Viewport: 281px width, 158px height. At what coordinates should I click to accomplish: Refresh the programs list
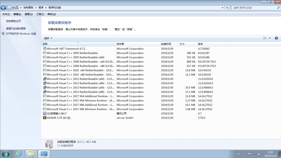[227, 8]
